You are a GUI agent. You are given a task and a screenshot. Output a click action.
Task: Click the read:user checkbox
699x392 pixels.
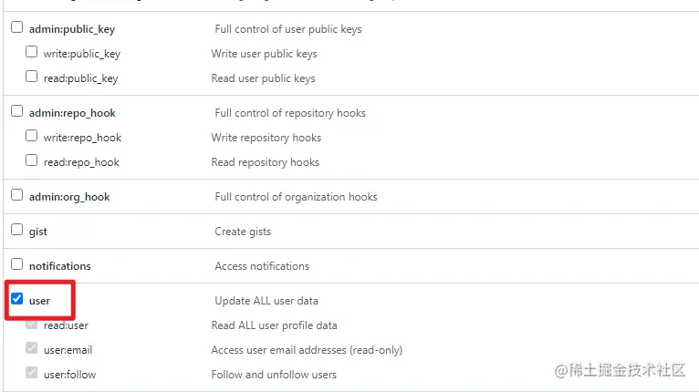[x=32, y=325]
